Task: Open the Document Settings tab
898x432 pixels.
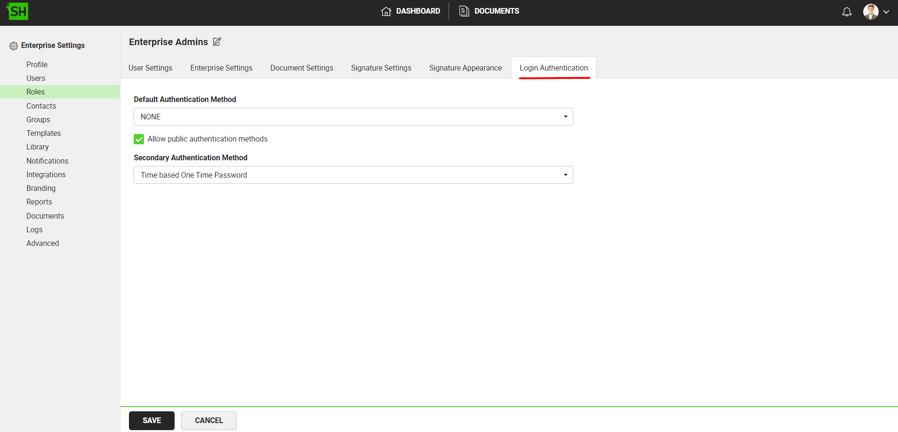Action: 301,68
